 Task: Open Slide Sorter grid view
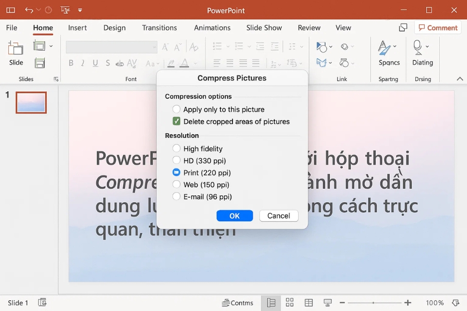click(x=290, y=303)
